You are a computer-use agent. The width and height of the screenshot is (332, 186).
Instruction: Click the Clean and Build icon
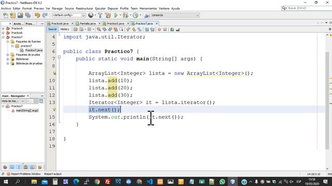[x=108, y=15]
